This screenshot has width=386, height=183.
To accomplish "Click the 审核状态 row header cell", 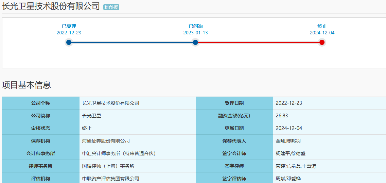I will (40, 128).
